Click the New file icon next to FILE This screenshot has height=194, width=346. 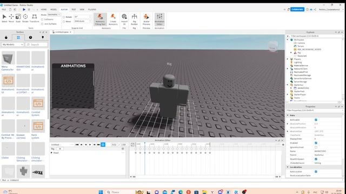[x=10, y=10]
